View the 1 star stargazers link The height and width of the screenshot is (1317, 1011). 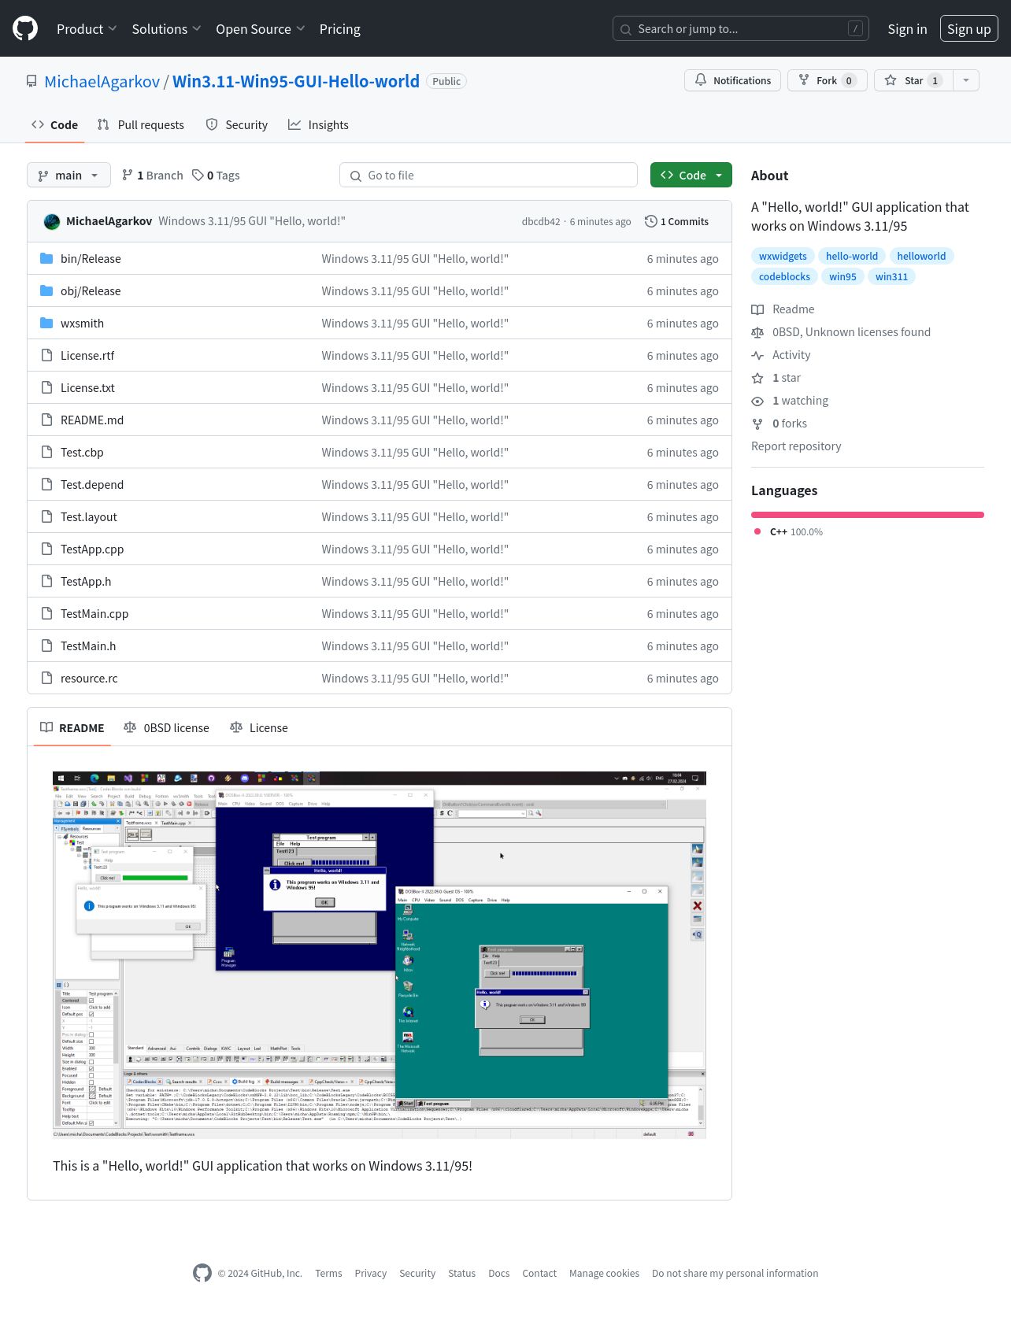776,378
